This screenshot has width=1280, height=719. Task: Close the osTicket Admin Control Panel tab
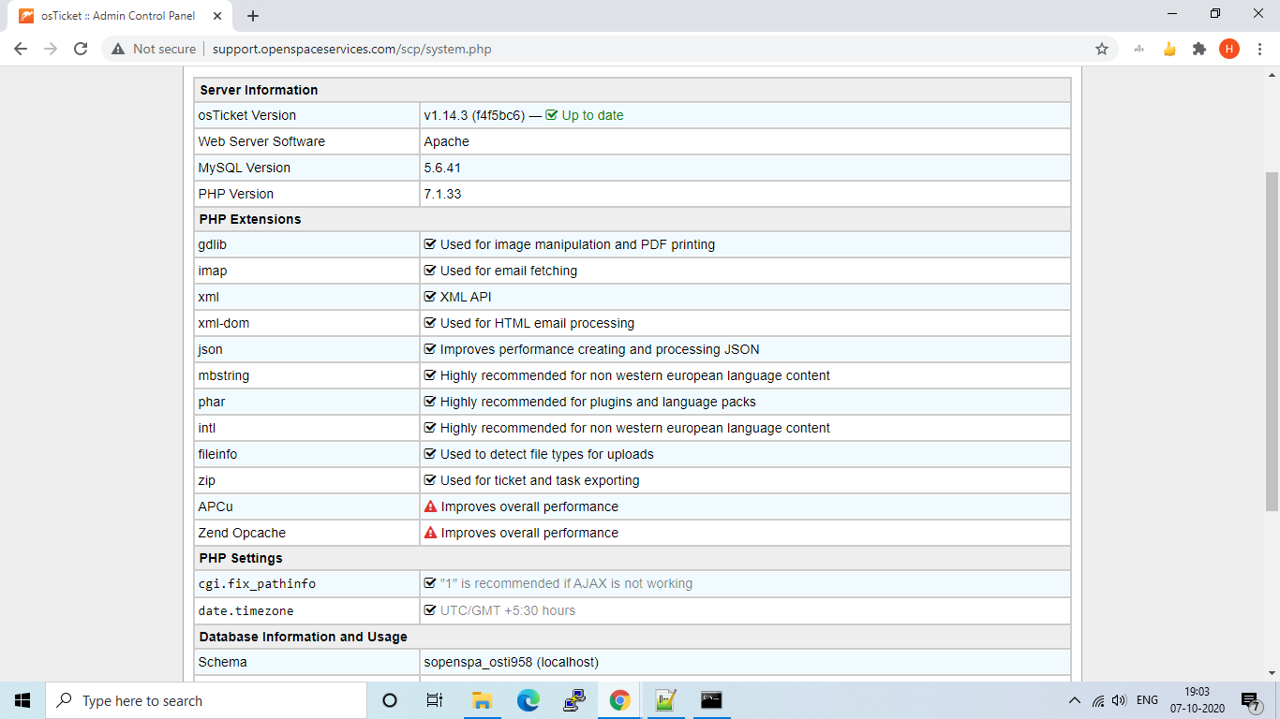pyautogui.click(x=217, y=16)
